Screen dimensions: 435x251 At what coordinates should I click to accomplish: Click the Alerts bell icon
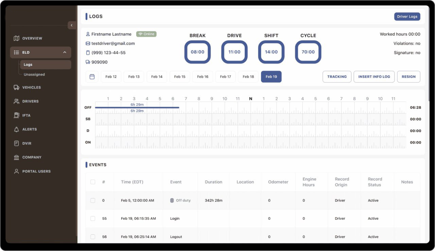pos(16,129)
